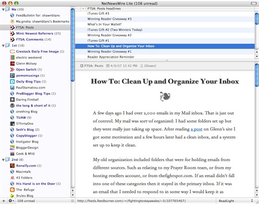Click the Geek & Mild feed icon
The height and width of the screenshot is (204, 259).
12,153
